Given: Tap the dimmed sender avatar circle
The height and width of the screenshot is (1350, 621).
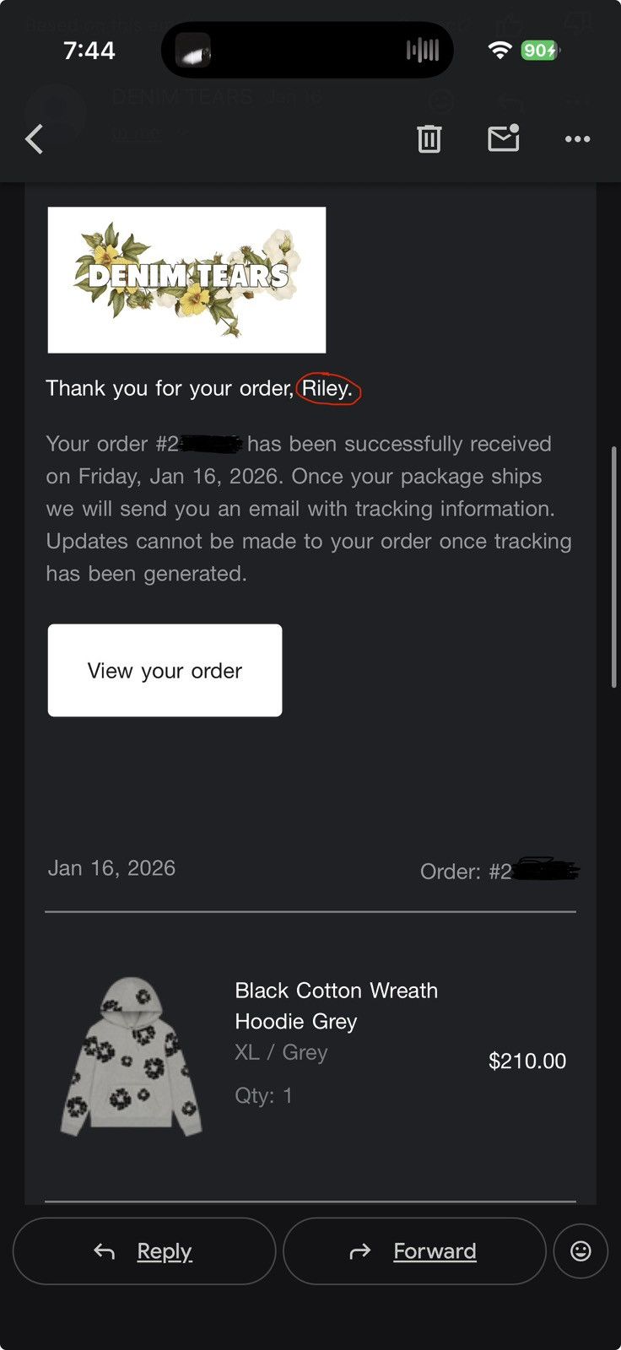Looking at the screenshot, I should (x=56, y=115).
